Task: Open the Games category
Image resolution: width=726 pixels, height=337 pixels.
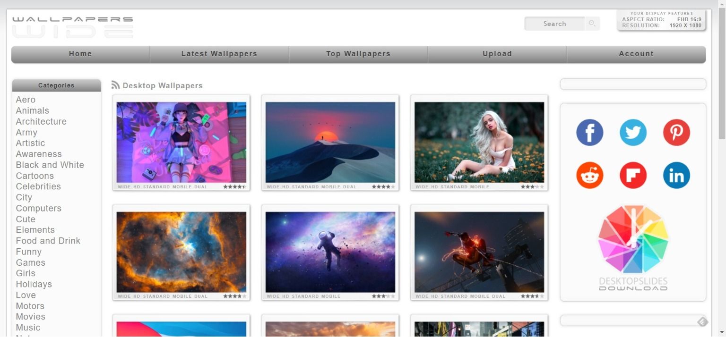Action: tap(31, 262)
